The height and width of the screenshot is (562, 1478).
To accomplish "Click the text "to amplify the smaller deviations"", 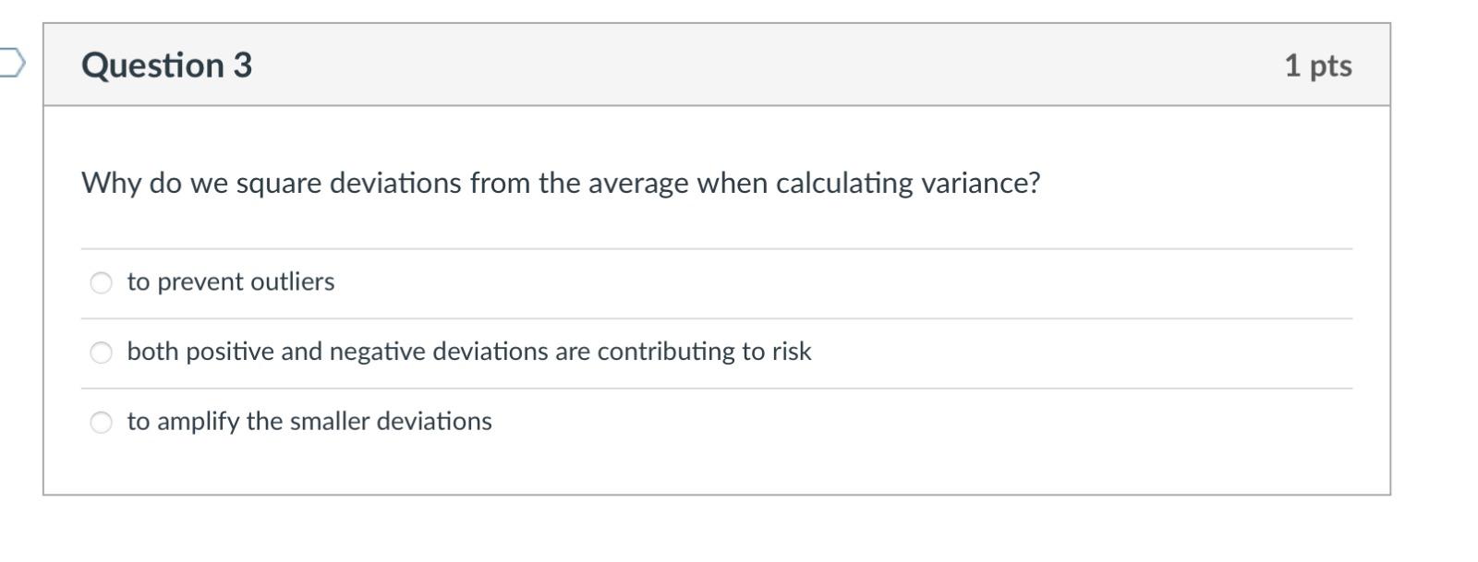I will pyautogui.click(x=309, y=422).
